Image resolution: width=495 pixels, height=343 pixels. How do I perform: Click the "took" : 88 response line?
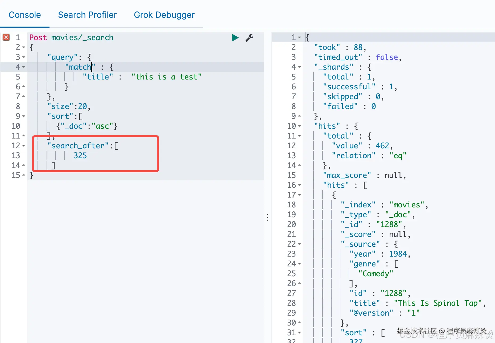340,47
